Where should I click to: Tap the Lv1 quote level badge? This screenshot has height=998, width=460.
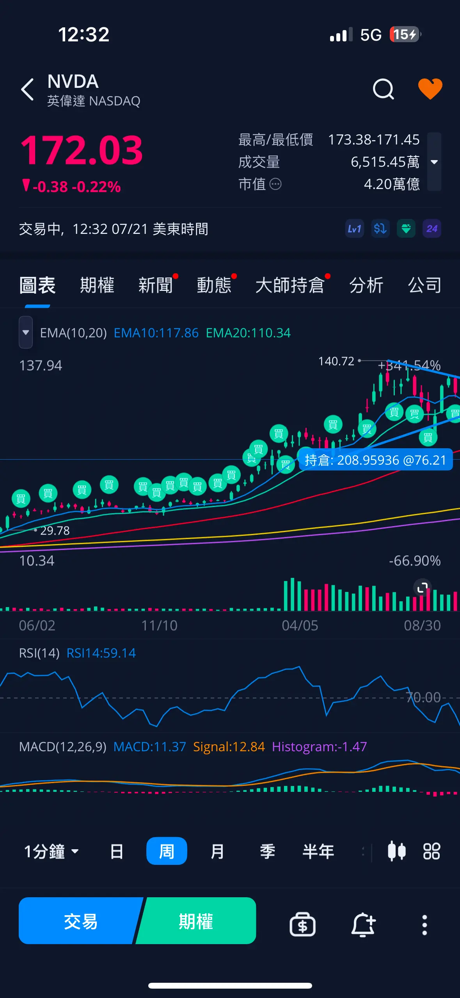click(x=354, y=229)
